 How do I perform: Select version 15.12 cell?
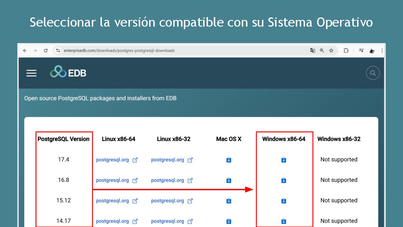(64, 200)
